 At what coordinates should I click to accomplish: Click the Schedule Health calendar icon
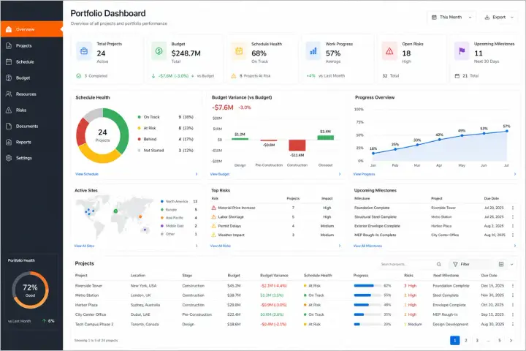(x=239, y=51)
